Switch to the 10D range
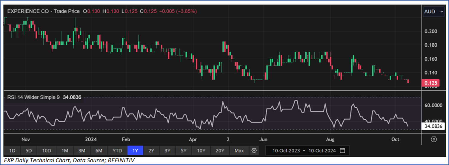 pyautogui.click(x=47, y=150)
